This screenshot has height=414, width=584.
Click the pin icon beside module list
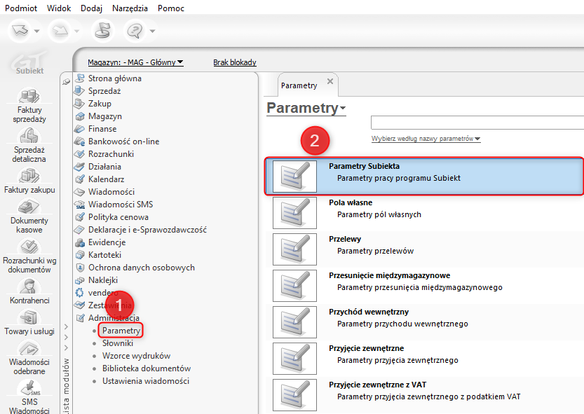pyautogui.click(x=67, y=81)
